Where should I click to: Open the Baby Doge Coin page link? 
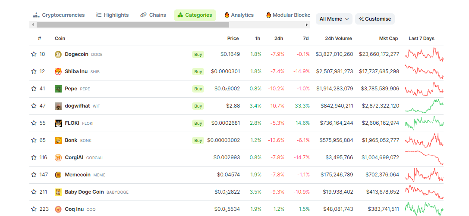97,192
